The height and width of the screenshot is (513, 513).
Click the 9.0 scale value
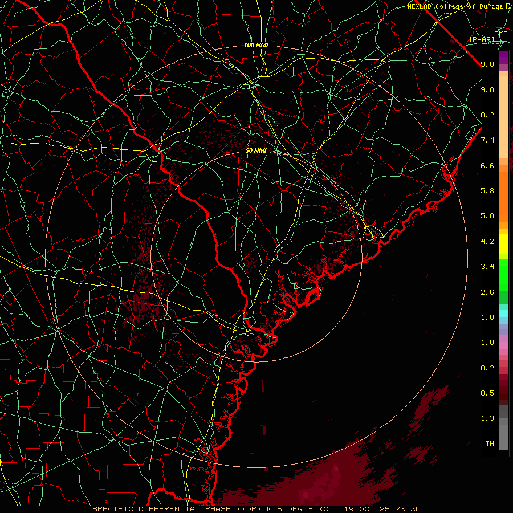click(487, 89)
